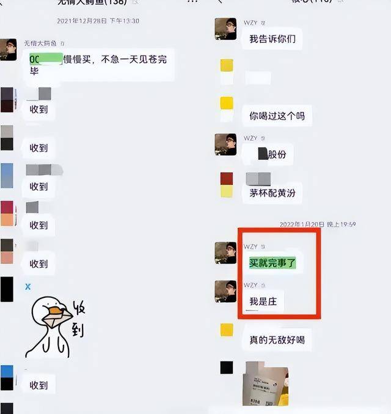The height and width of the screenshot is (414, 391).
Task: Open the image thumbnail in the right chat
Action: click(x=265, y=383)
